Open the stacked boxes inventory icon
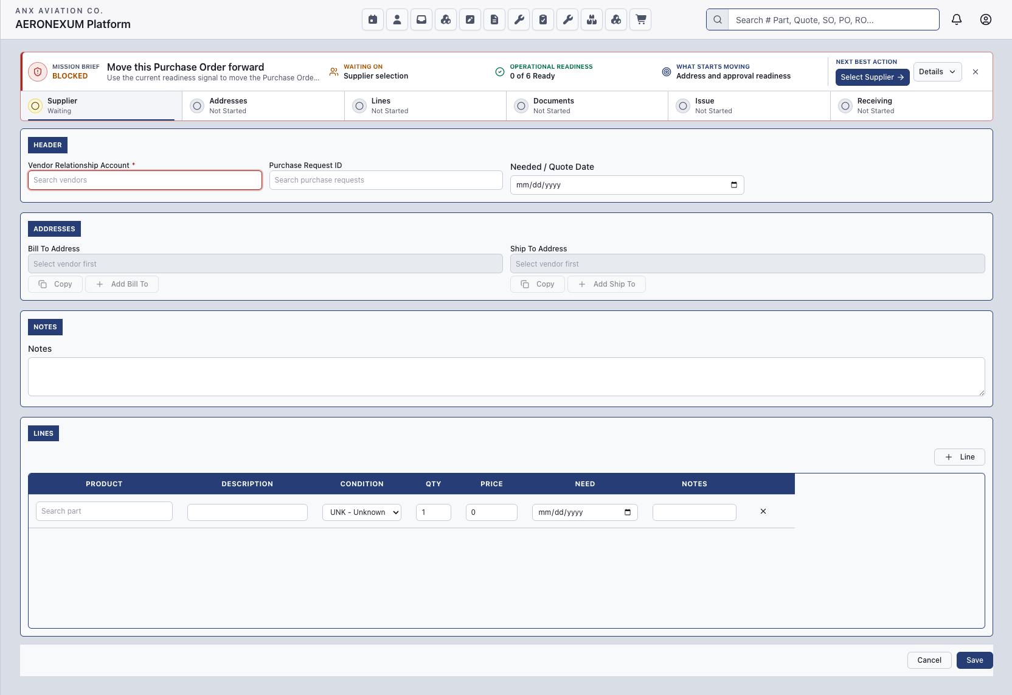This screenshot has width=1012, height=695. [592, 19]
